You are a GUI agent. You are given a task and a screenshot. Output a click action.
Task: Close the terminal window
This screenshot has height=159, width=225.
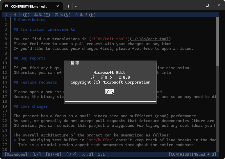tap(219, 5)
